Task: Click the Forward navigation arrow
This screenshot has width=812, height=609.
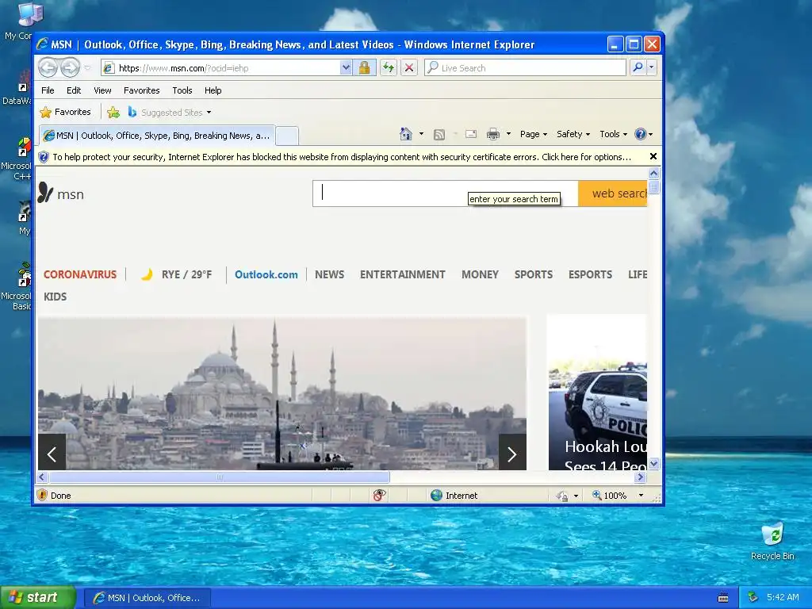Action: 70,67
